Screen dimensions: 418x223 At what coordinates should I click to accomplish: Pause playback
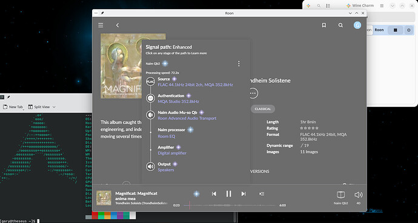point(229,194)
